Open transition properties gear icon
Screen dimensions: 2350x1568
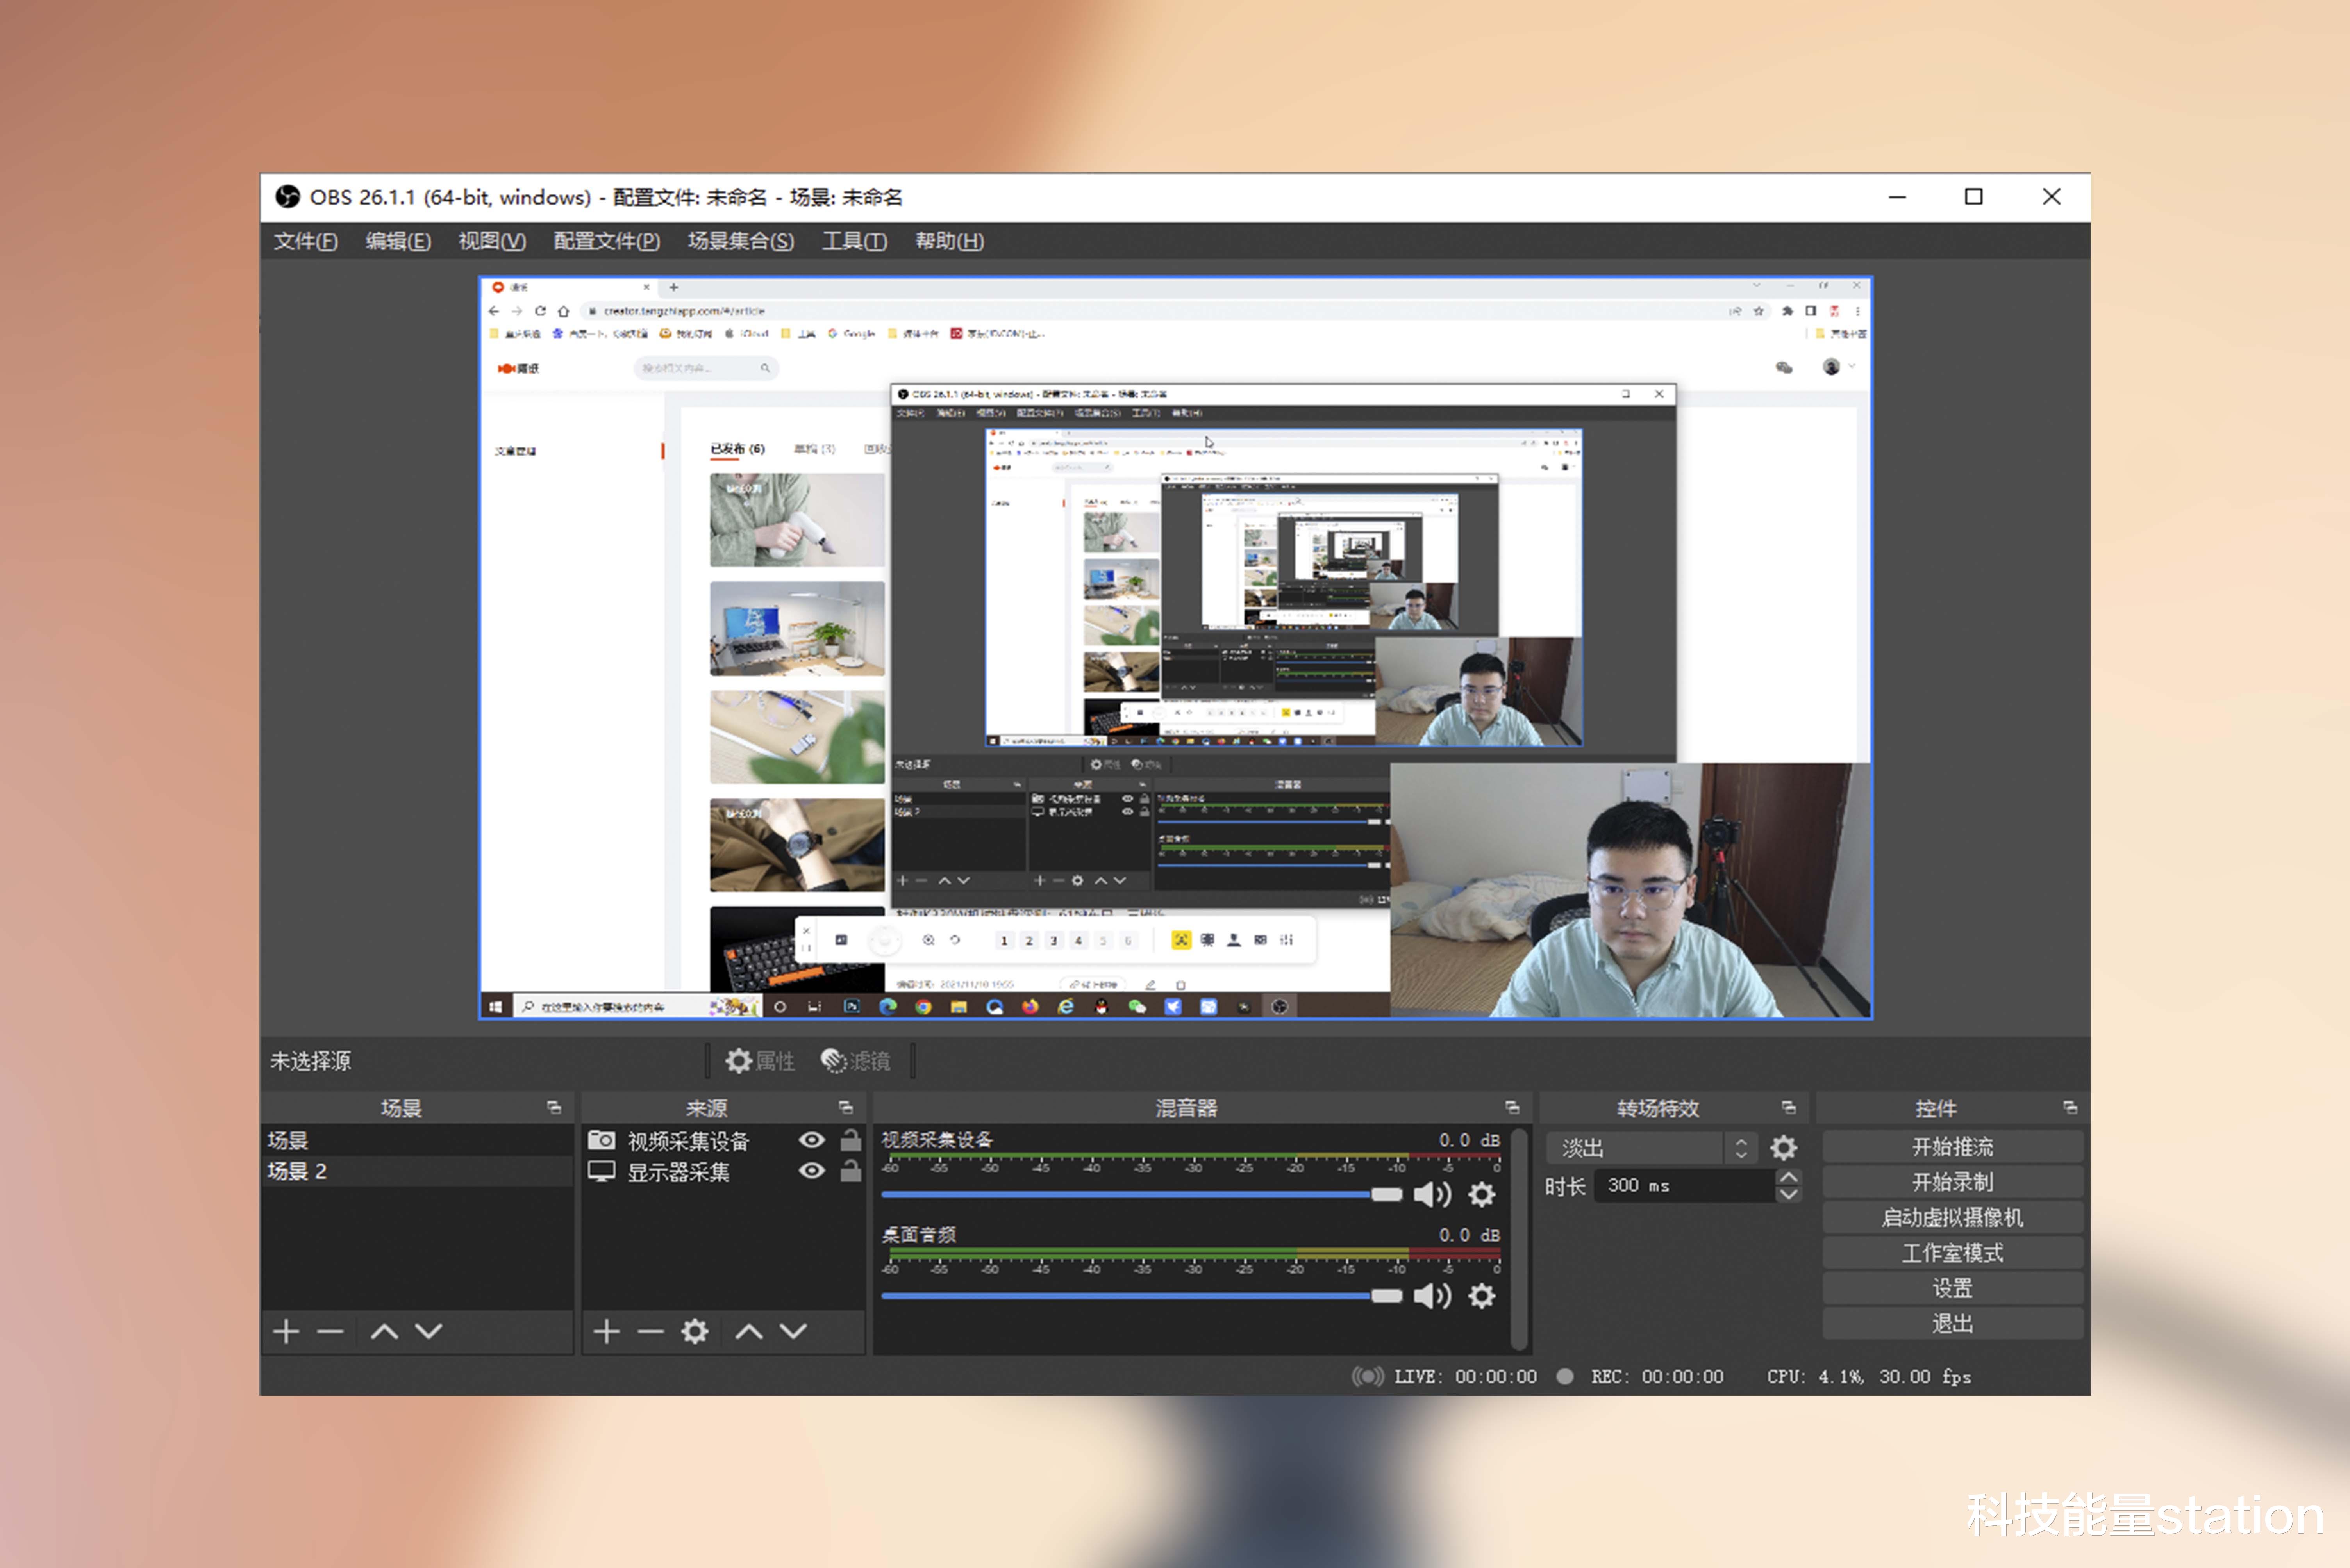click(x=1784, y=1148)
